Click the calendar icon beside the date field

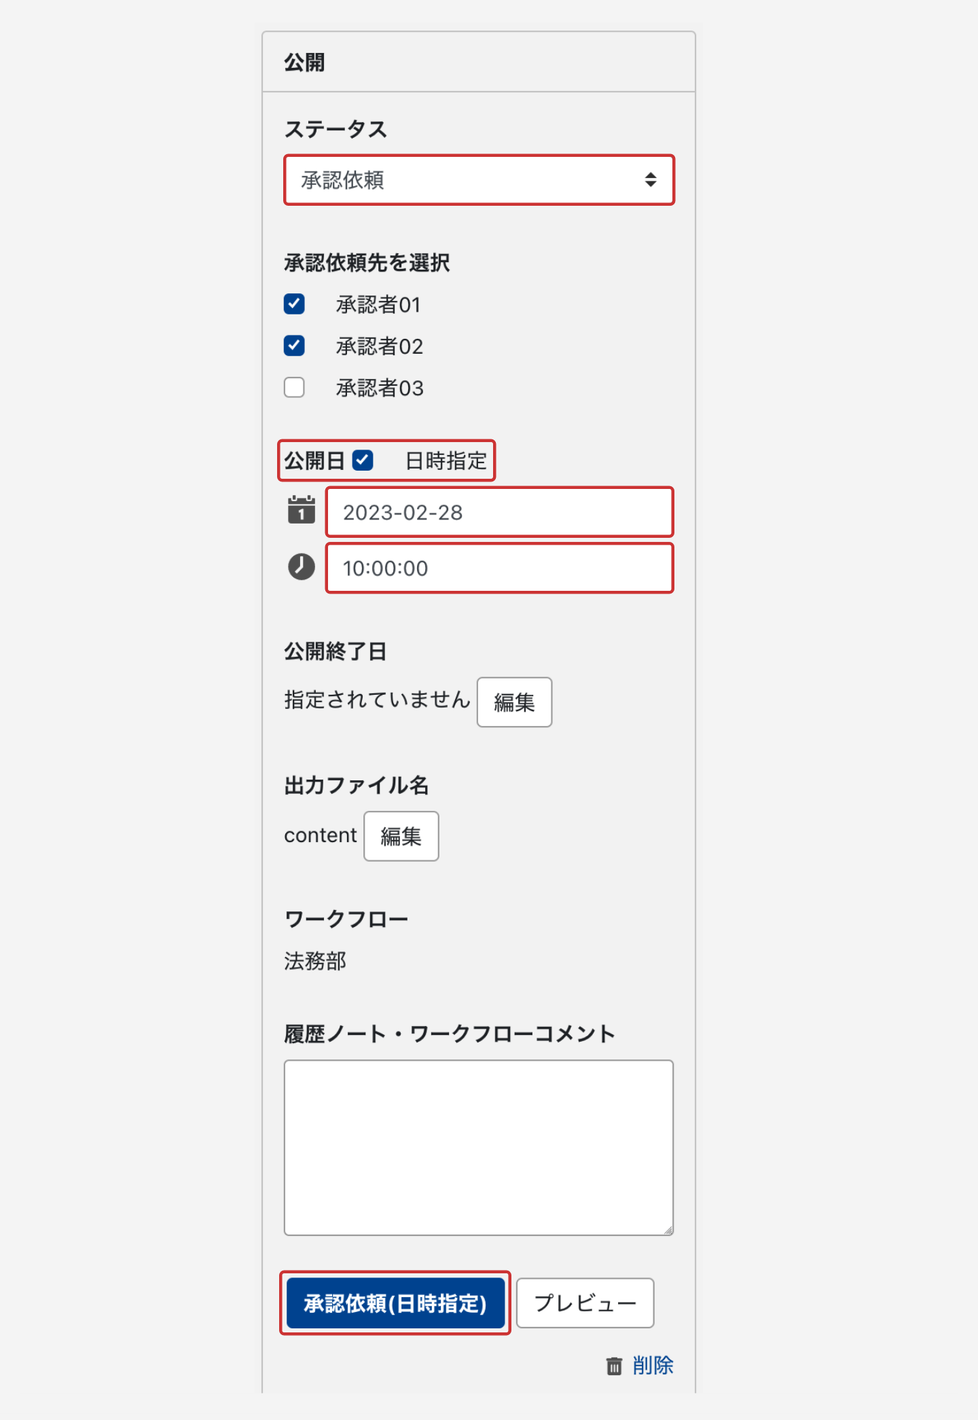point(301,510)
